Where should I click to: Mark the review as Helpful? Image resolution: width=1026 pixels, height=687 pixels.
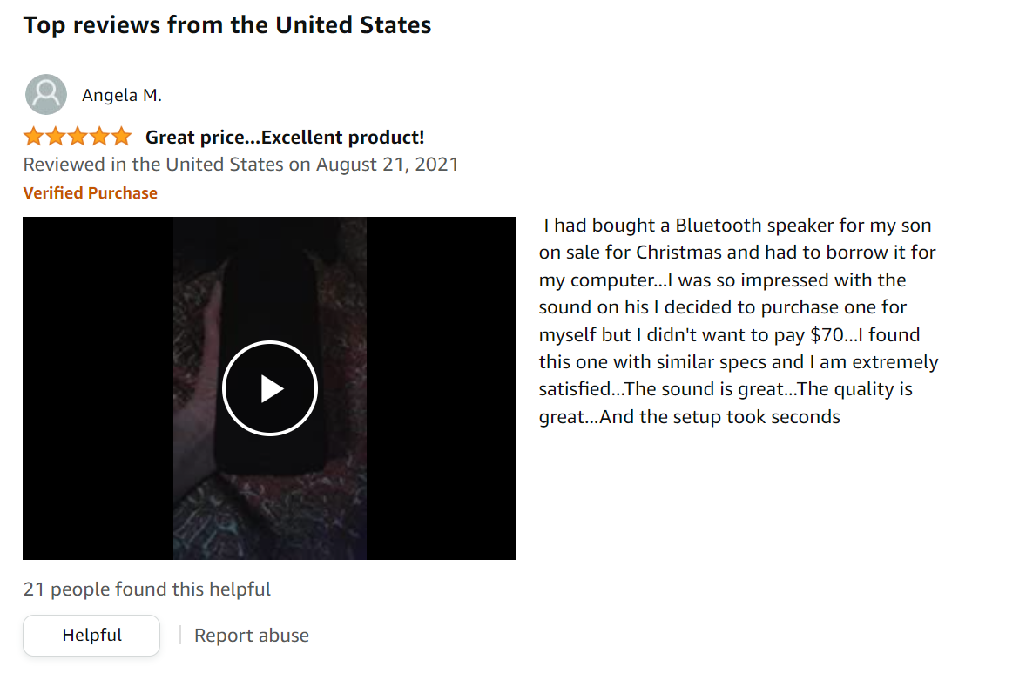[x=91, y=635]
